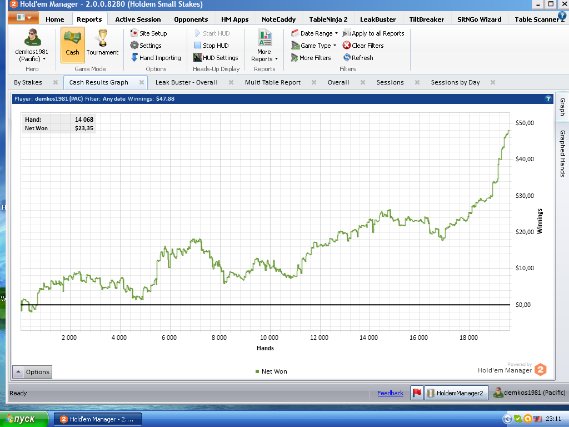Open Site Setup option
The image size is (569, 427).
149,33
